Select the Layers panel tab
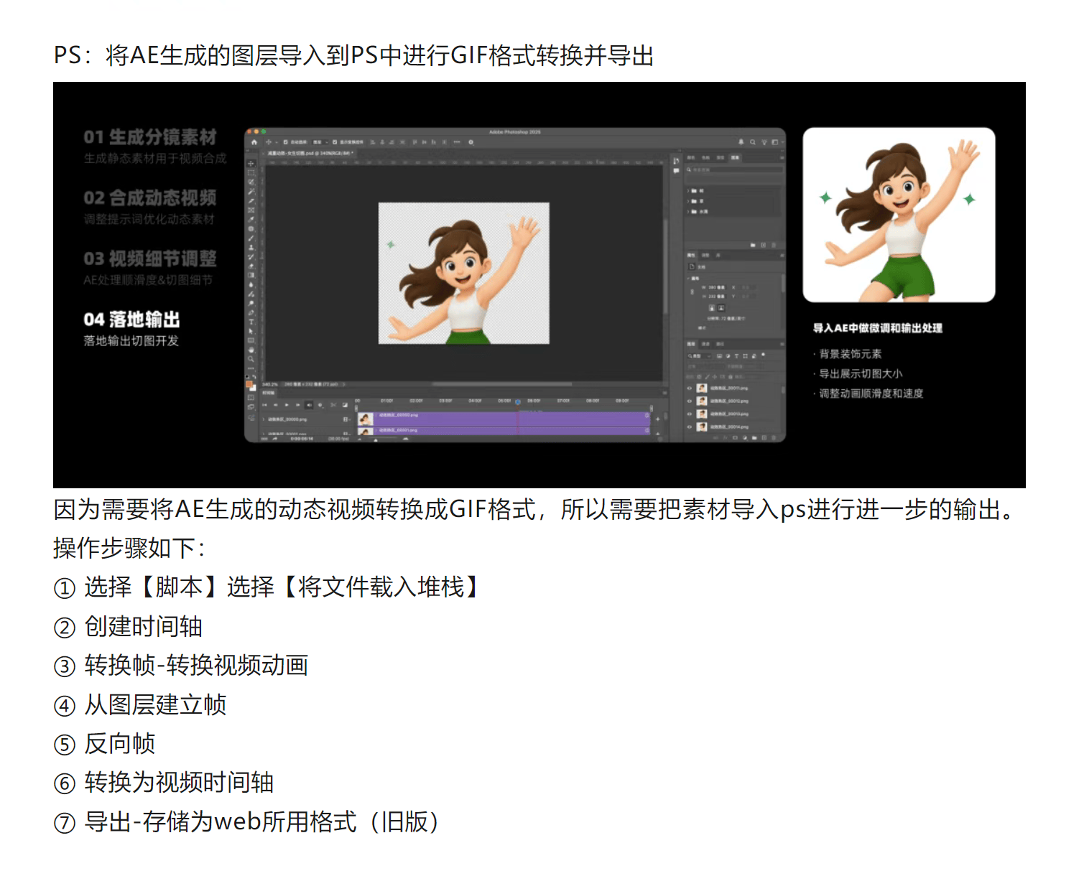This screenshot has height=871, width=1084. pyautogui.click(x=691, y=344)
